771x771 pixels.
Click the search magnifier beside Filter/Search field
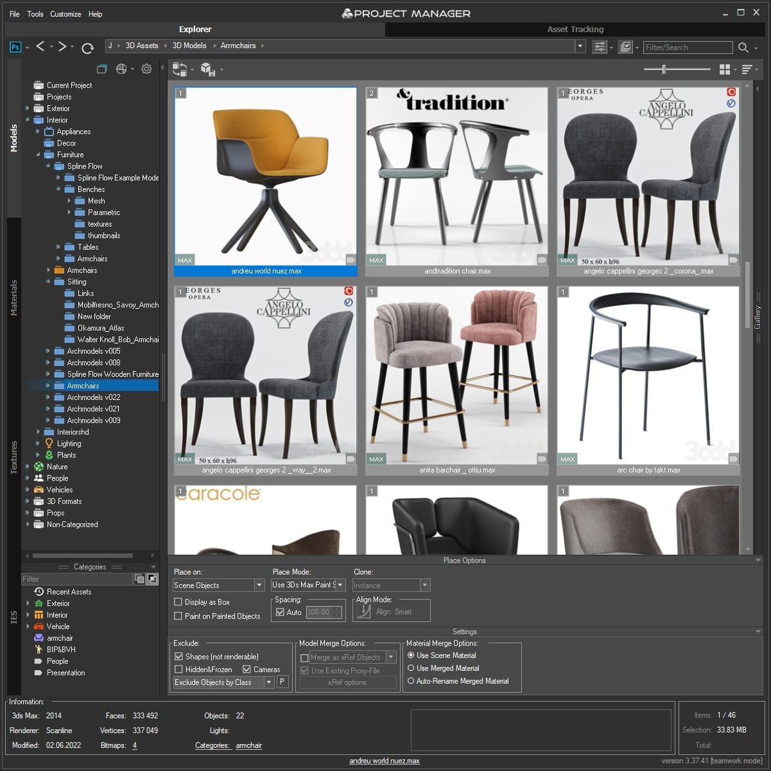(743, 47)
